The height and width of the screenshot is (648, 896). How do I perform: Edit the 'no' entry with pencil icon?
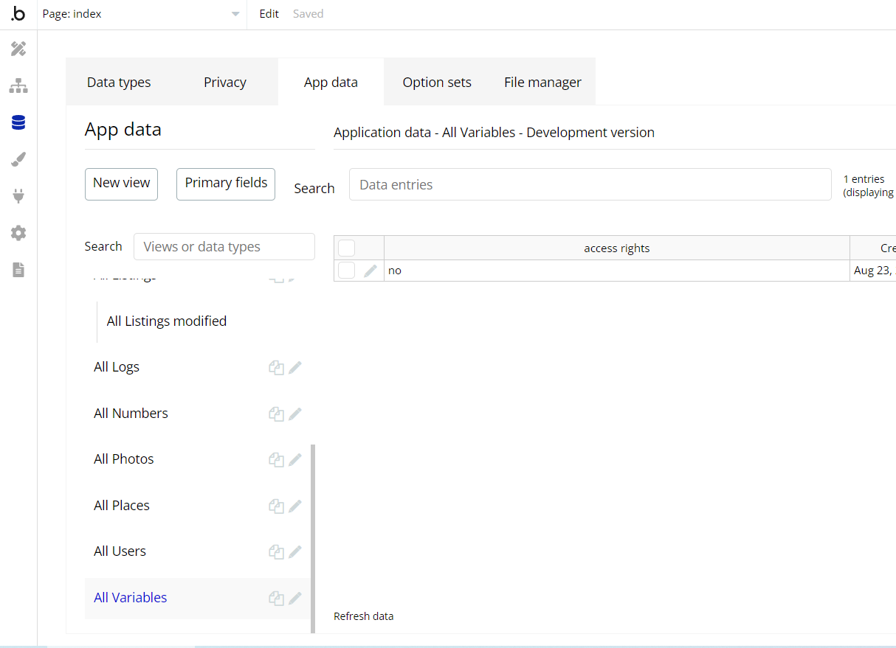pyautogui.click(x=371, y=271)
